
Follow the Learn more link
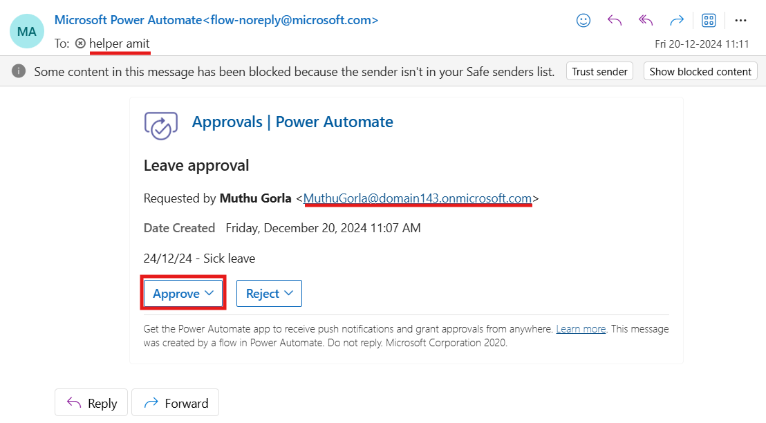[x=581, y=329]
